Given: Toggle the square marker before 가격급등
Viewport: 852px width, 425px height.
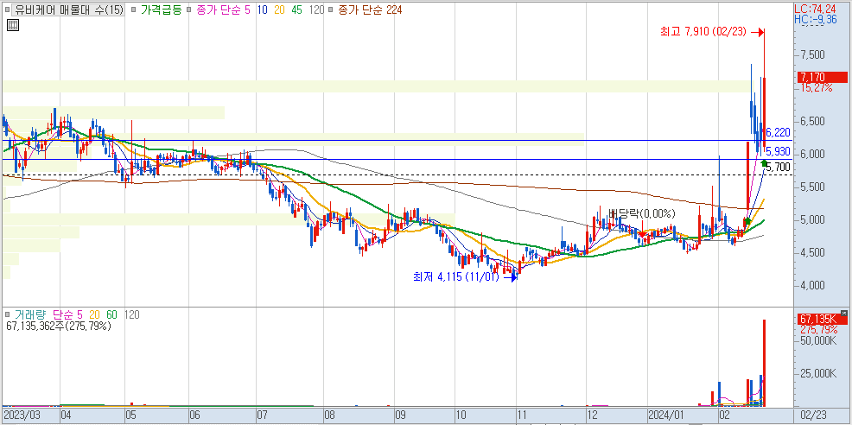Looking at the screenshot, I should click(x=134, y=10).
